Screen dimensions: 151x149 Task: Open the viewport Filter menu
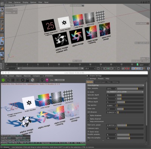pos(40,2)
